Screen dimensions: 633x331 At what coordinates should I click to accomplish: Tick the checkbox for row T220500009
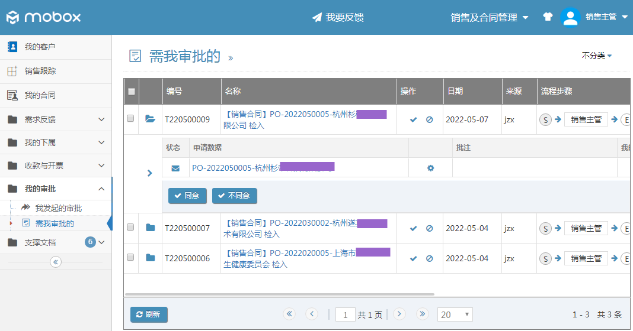click(x=131, y=119)
